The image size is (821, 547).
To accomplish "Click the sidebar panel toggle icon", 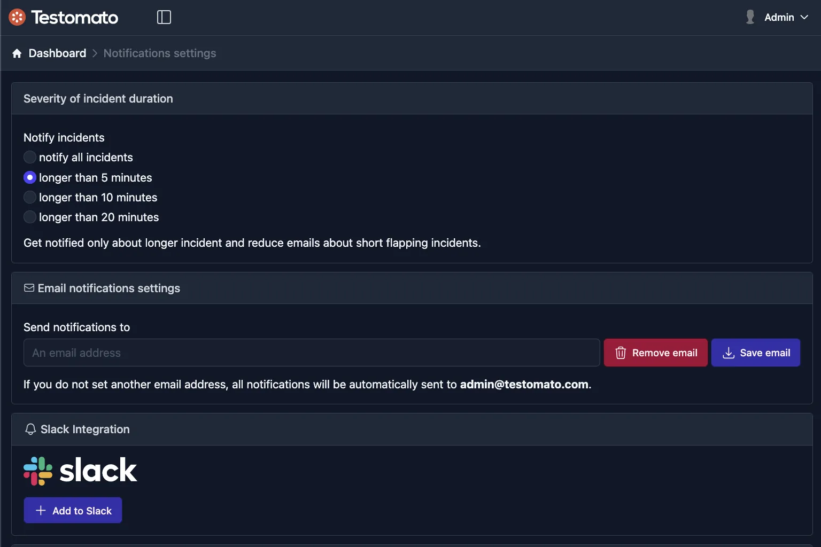I will pyautogui.click(x=164, y=17).
